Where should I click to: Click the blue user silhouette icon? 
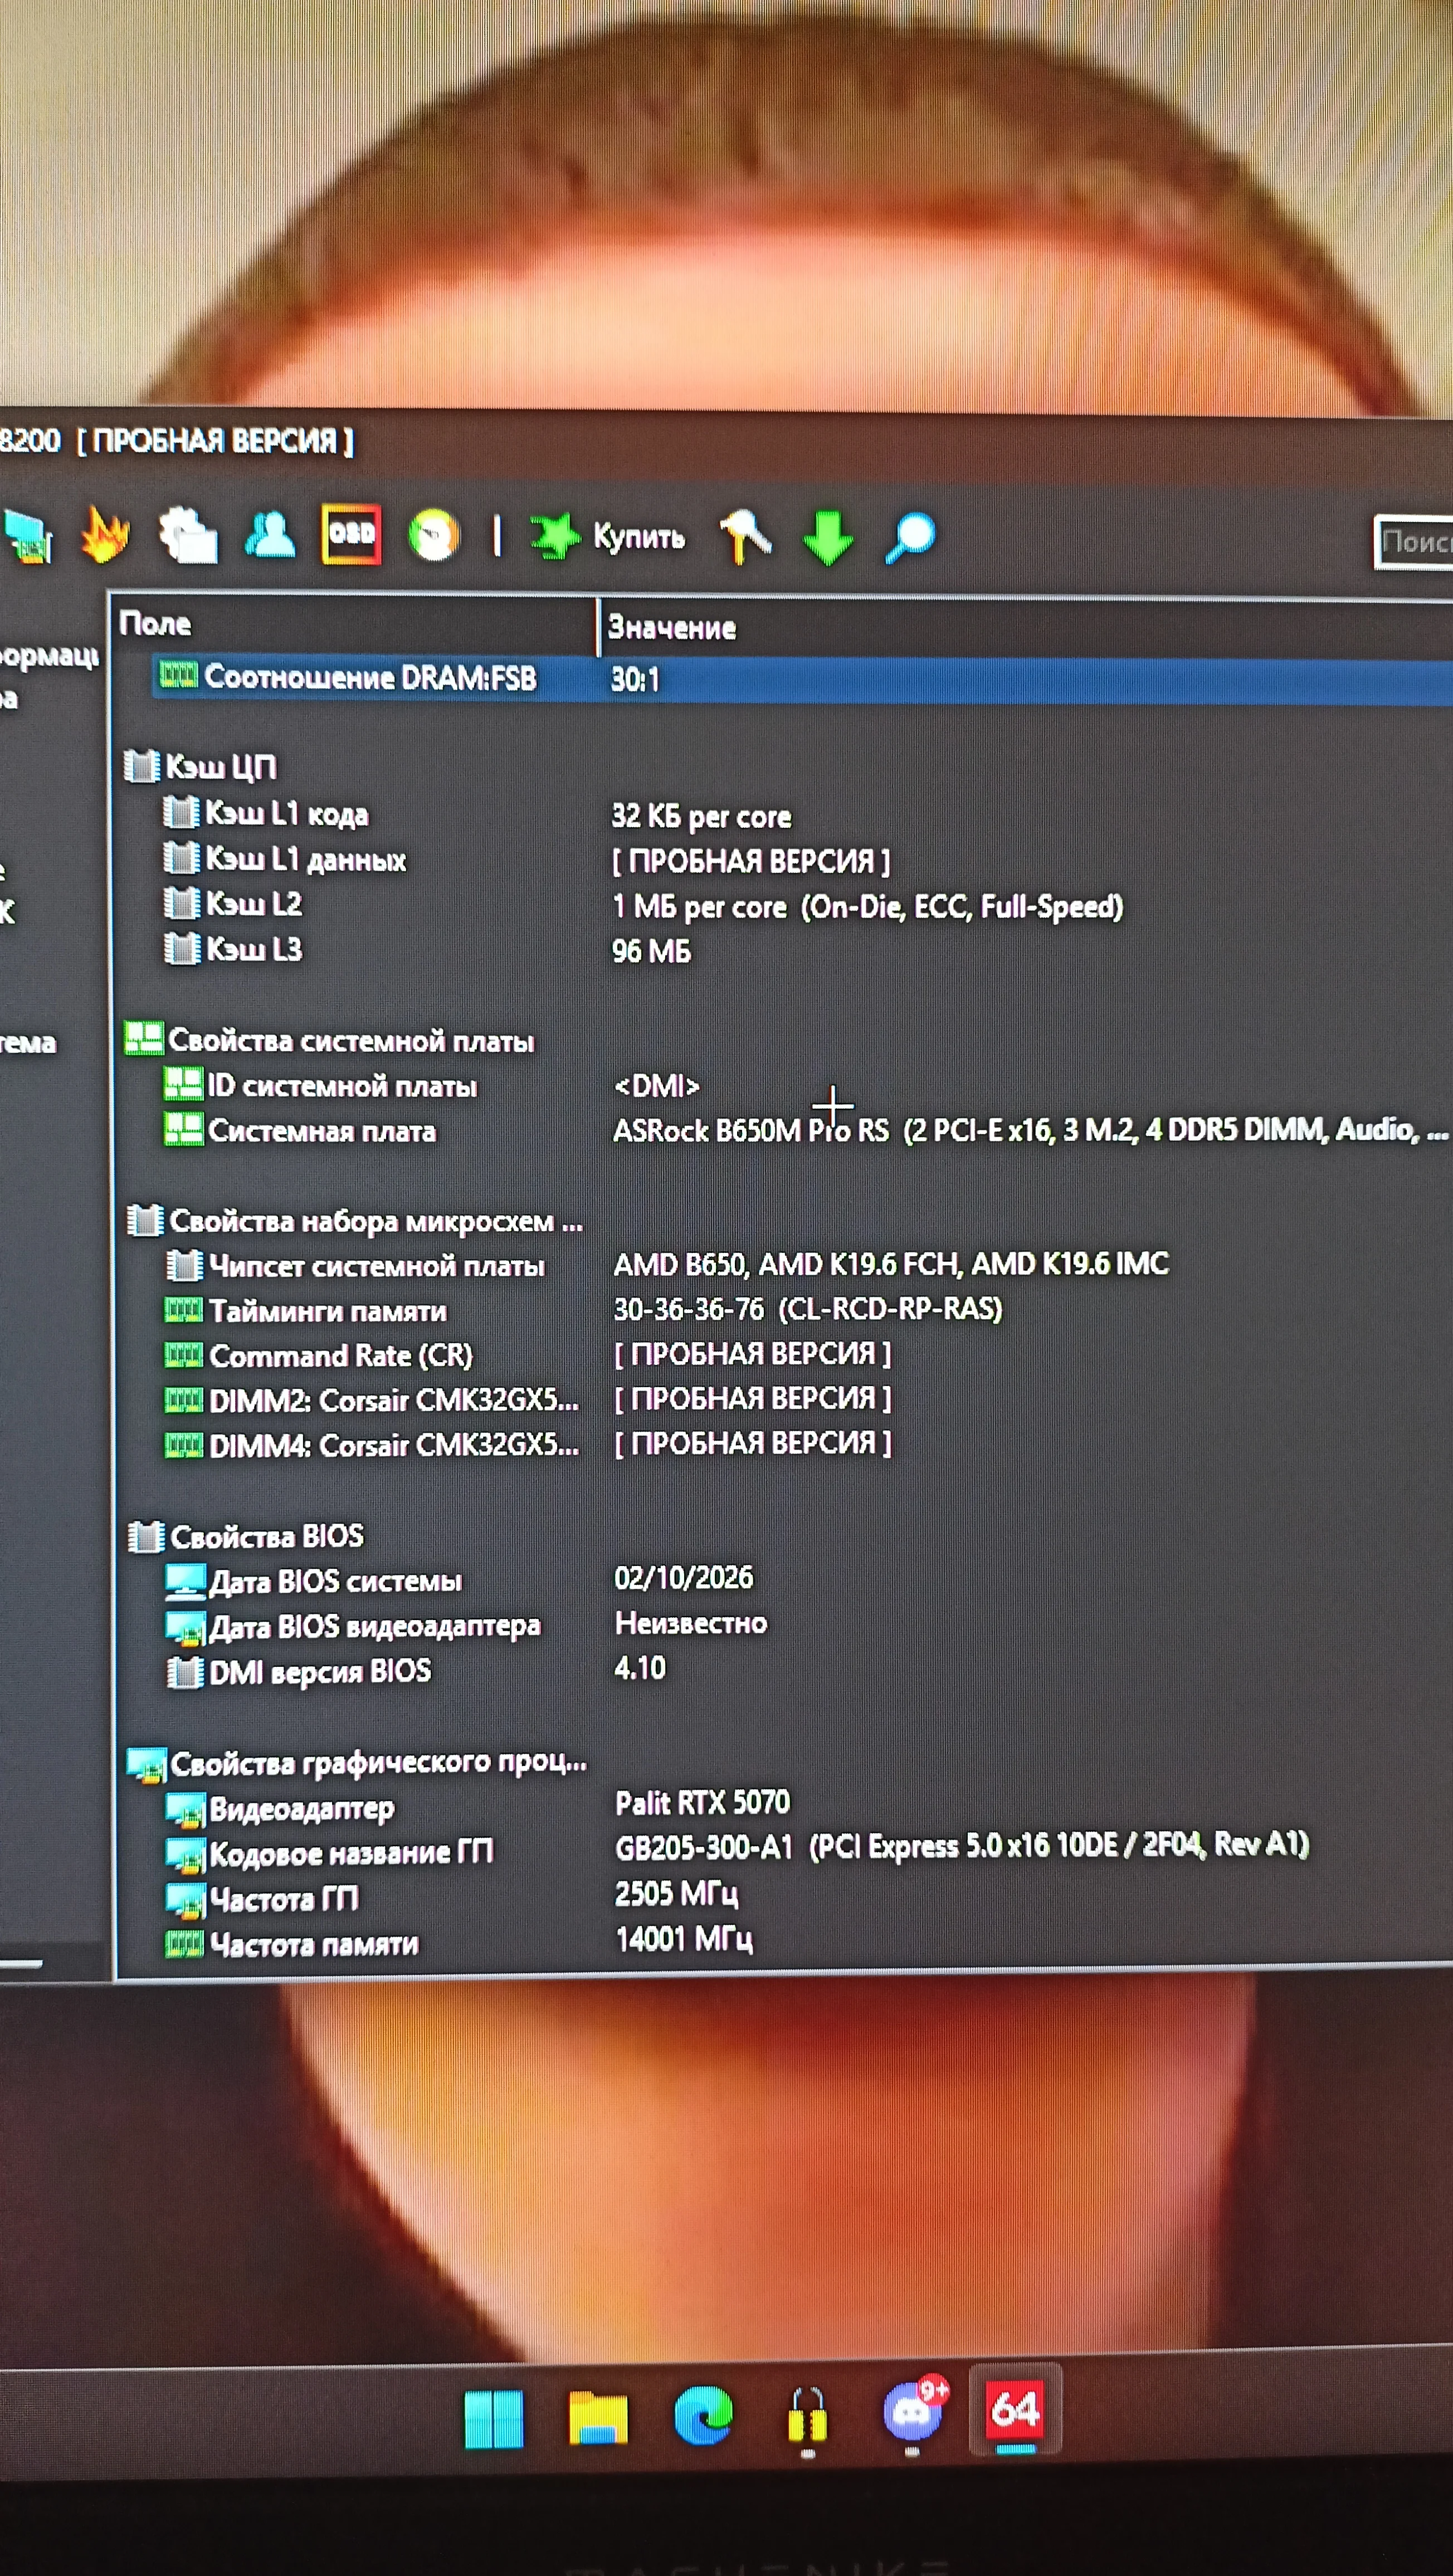pos(270,535)
